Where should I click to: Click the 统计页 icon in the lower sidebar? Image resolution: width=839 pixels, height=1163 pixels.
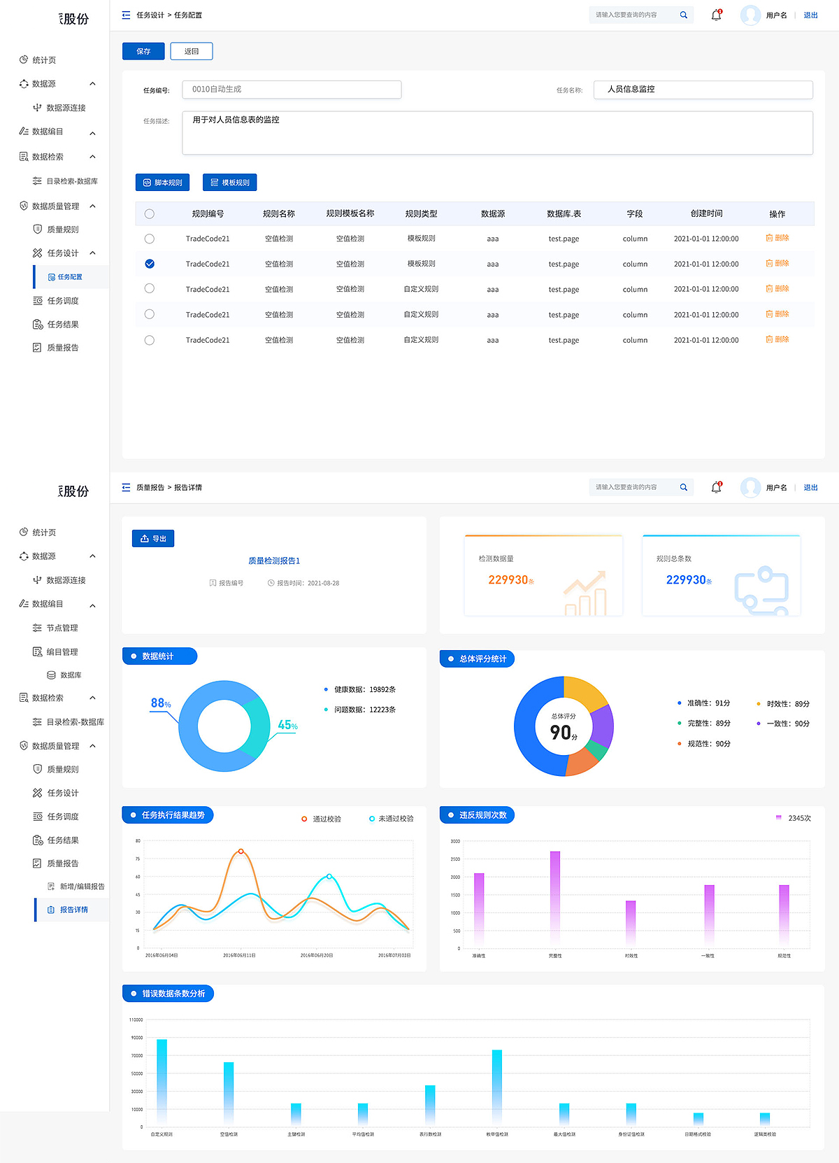pos(24,533)
